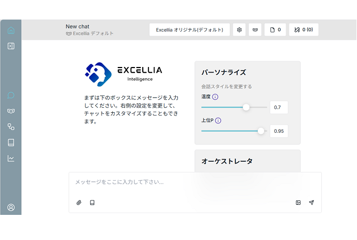Open the documents counter button showing 0
The height and width of the screenshot is (240, 357).
[x=275, y=30]
